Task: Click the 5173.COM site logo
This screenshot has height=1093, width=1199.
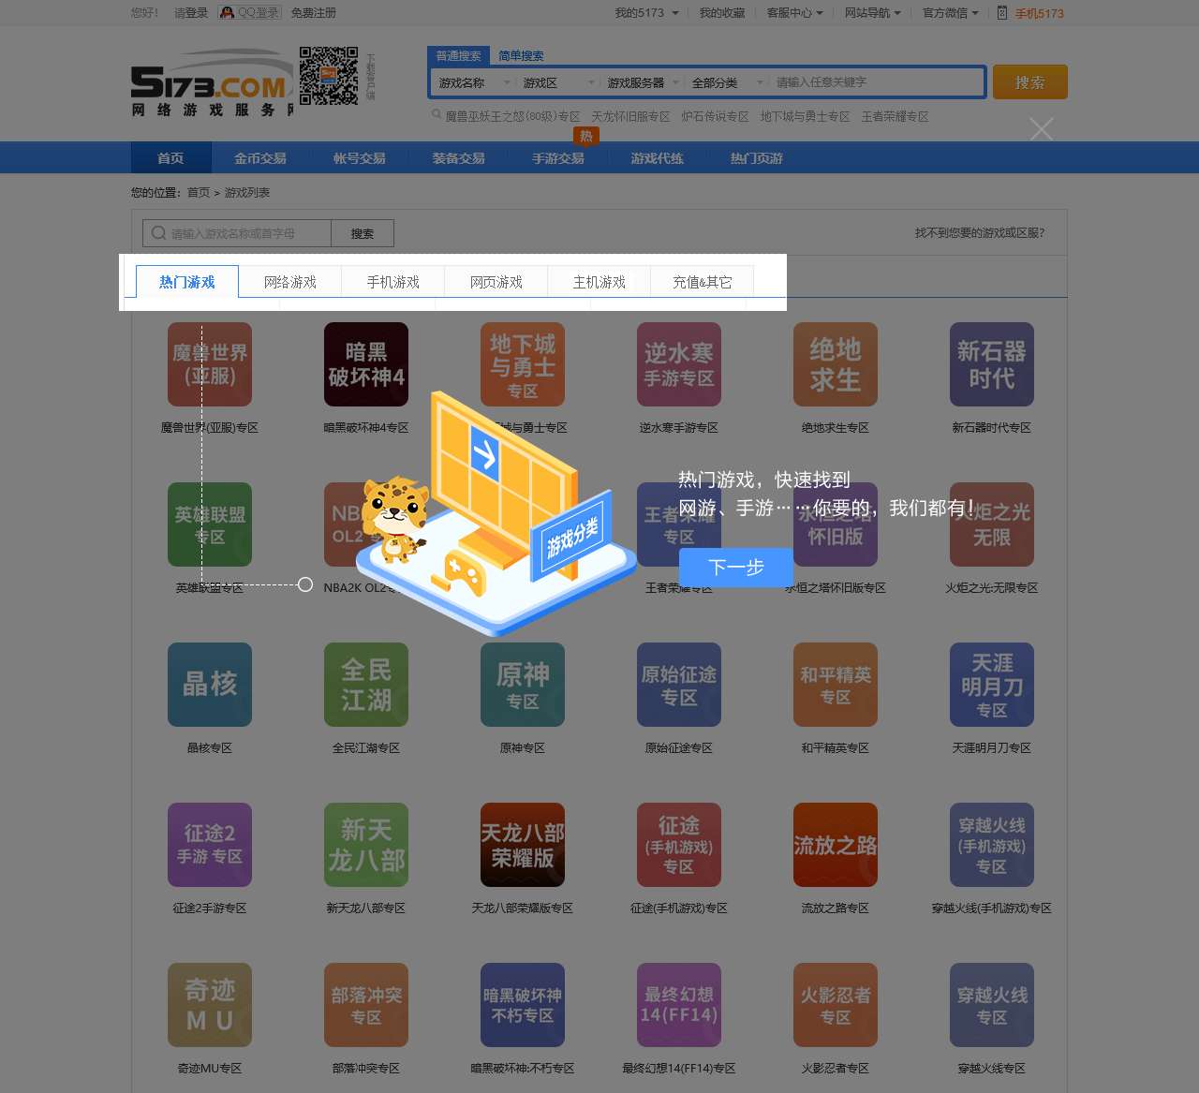Action: (x=212, y=83)
